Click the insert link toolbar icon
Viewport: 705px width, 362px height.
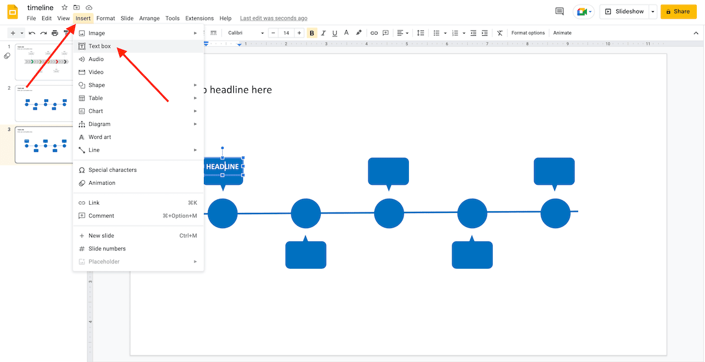coord(374,33)
